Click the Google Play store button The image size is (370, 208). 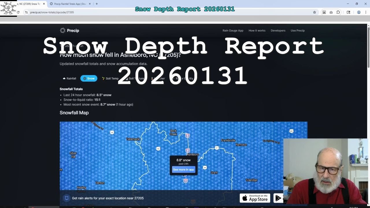pyautogui.click(x=278, y=198)
